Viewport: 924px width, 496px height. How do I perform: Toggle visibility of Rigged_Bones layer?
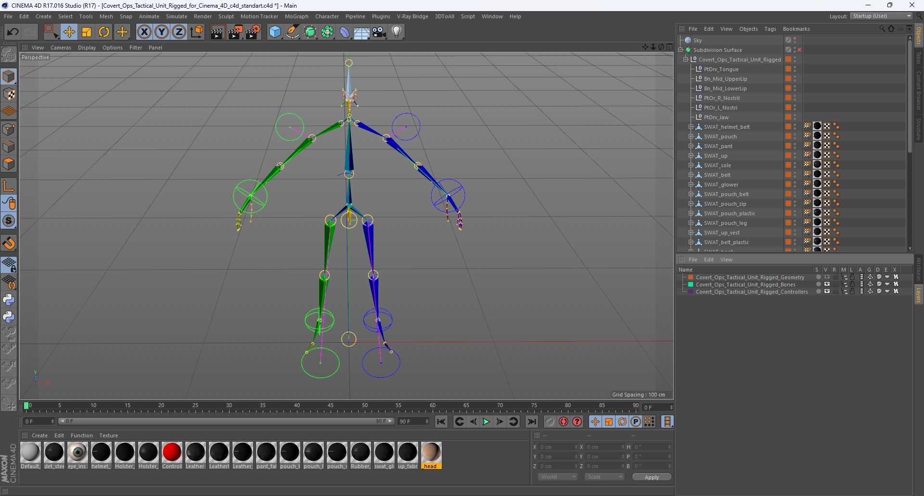click(x=827, y=285)
